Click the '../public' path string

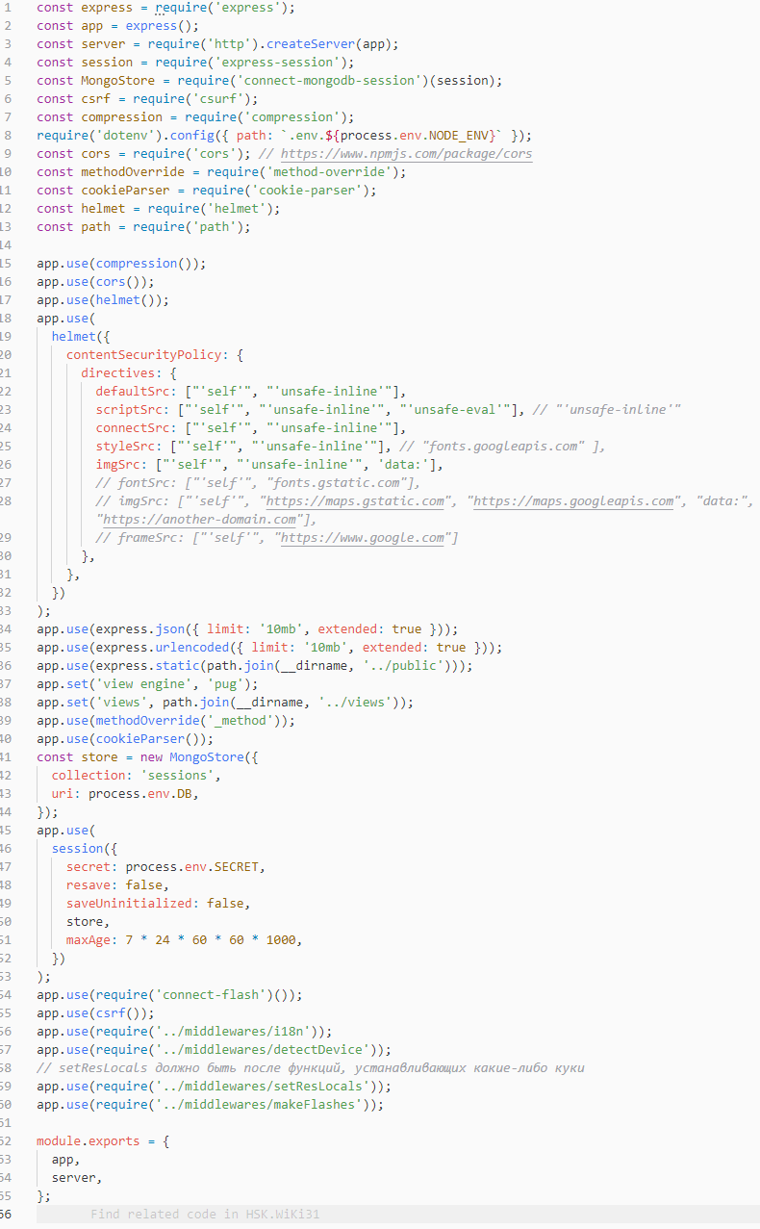[402, 665]
